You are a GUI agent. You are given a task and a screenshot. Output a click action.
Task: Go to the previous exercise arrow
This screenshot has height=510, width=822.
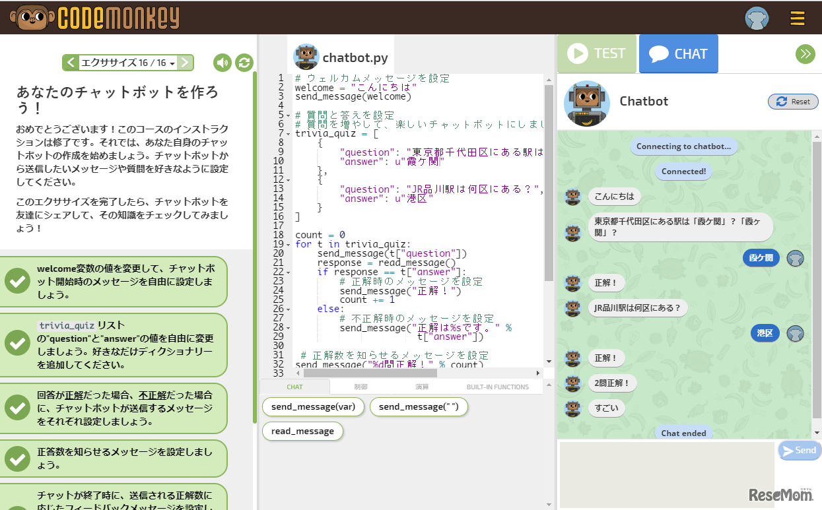pos(70,63)
